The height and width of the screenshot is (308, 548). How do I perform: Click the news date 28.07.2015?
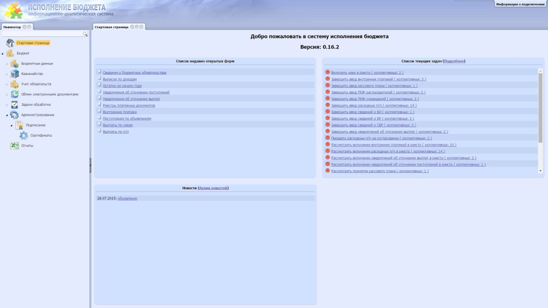106,198
